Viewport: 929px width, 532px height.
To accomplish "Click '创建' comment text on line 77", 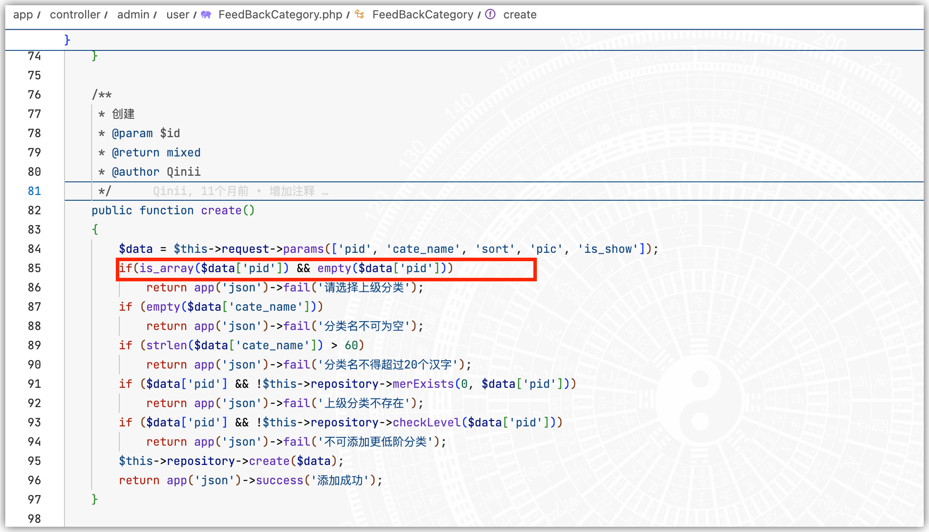I will (123, 114).
